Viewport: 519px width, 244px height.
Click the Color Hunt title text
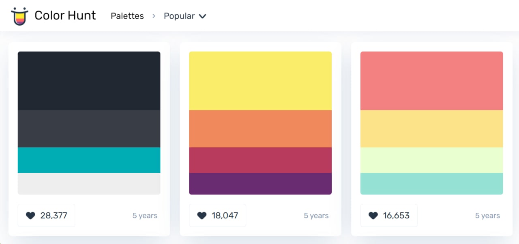[x=65, y=15]
